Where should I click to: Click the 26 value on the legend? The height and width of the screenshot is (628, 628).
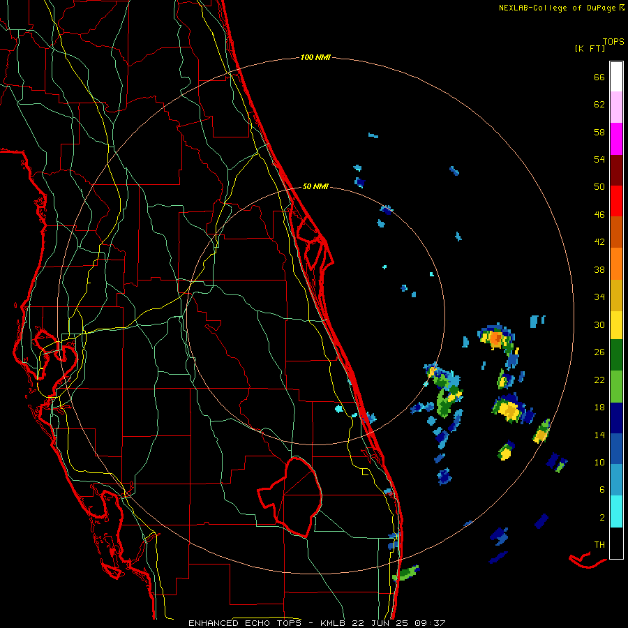[x=599, y=352]
